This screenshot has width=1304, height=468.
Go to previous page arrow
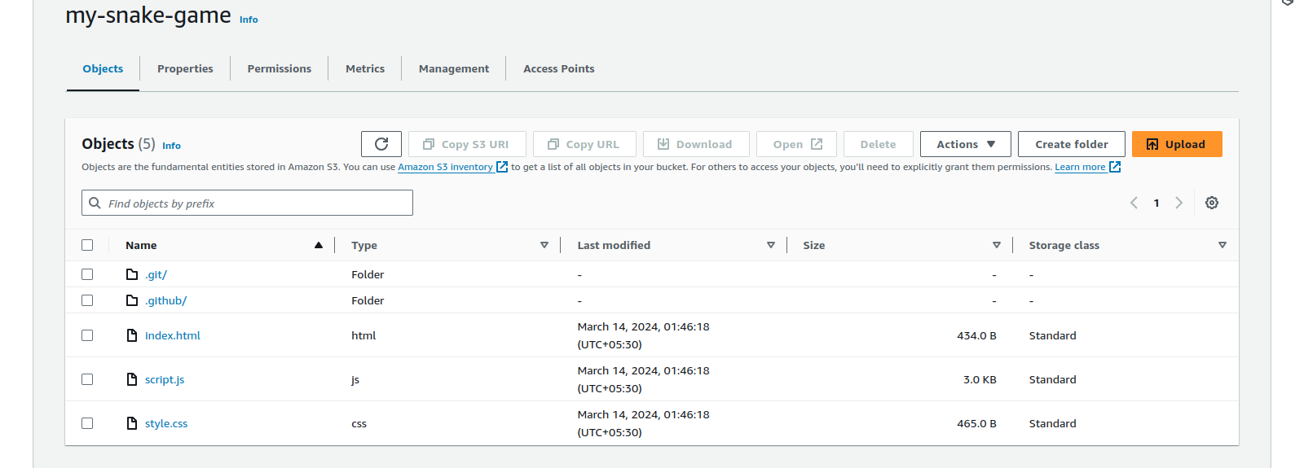point(1134,203)
